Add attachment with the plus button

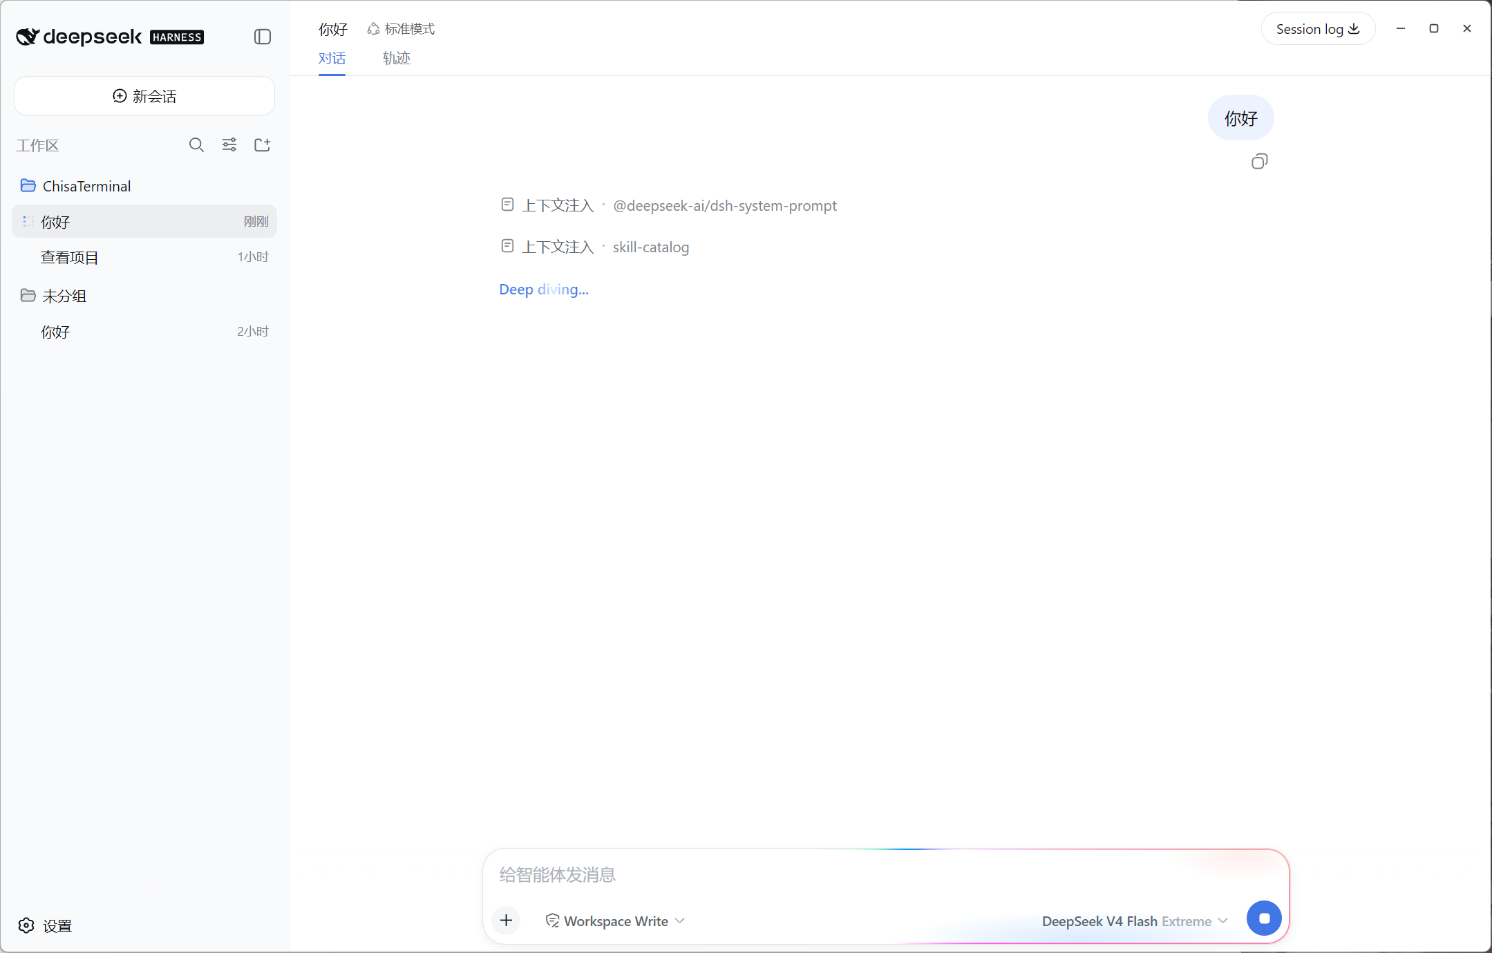(x=507, y=921)
